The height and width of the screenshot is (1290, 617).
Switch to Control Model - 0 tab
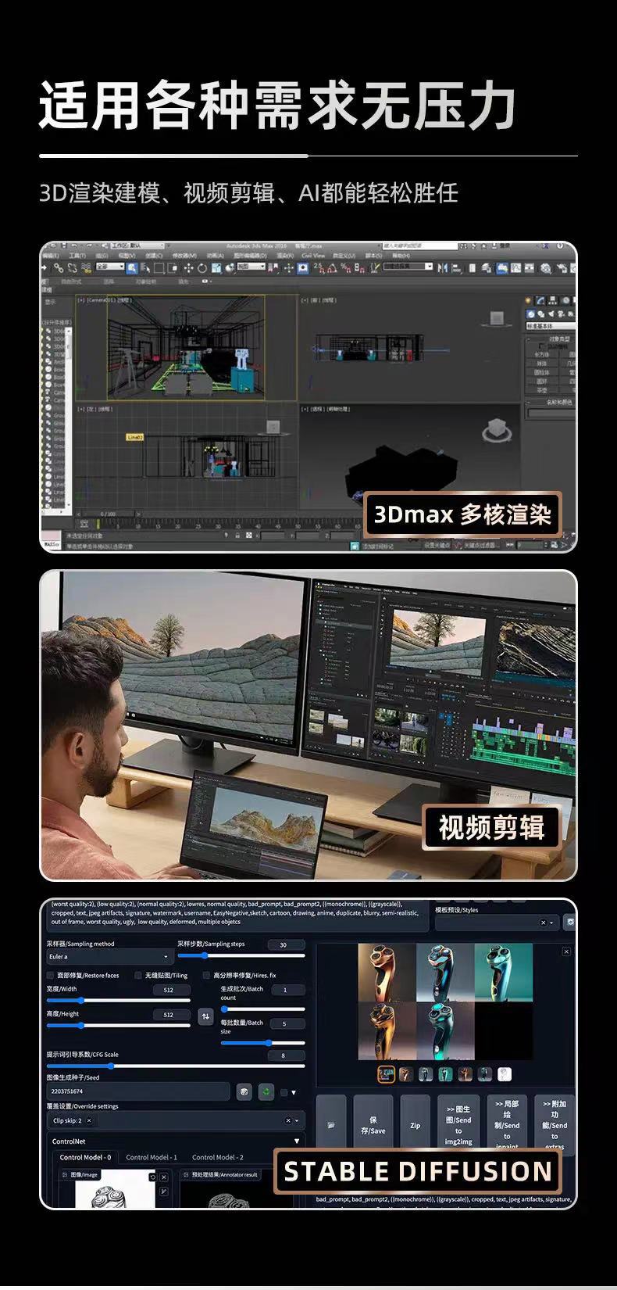[85, 1157]
